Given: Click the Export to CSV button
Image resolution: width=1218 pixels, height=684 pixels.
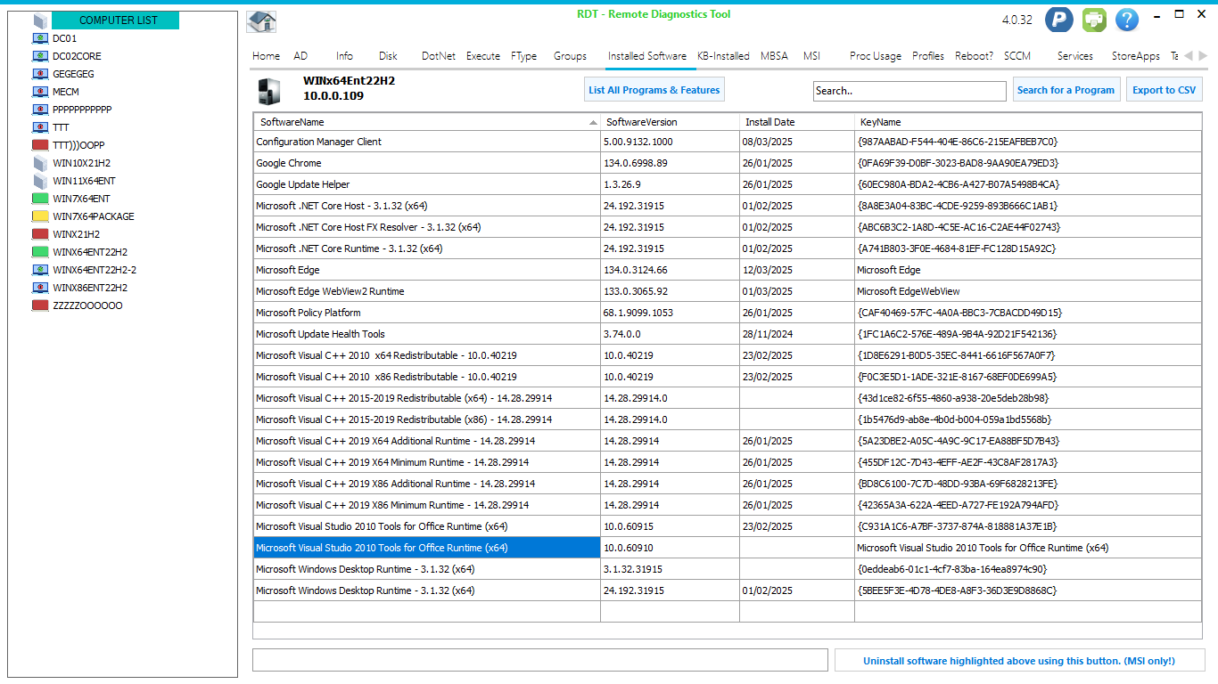Looking at the screenshot, I should 1165,90.
